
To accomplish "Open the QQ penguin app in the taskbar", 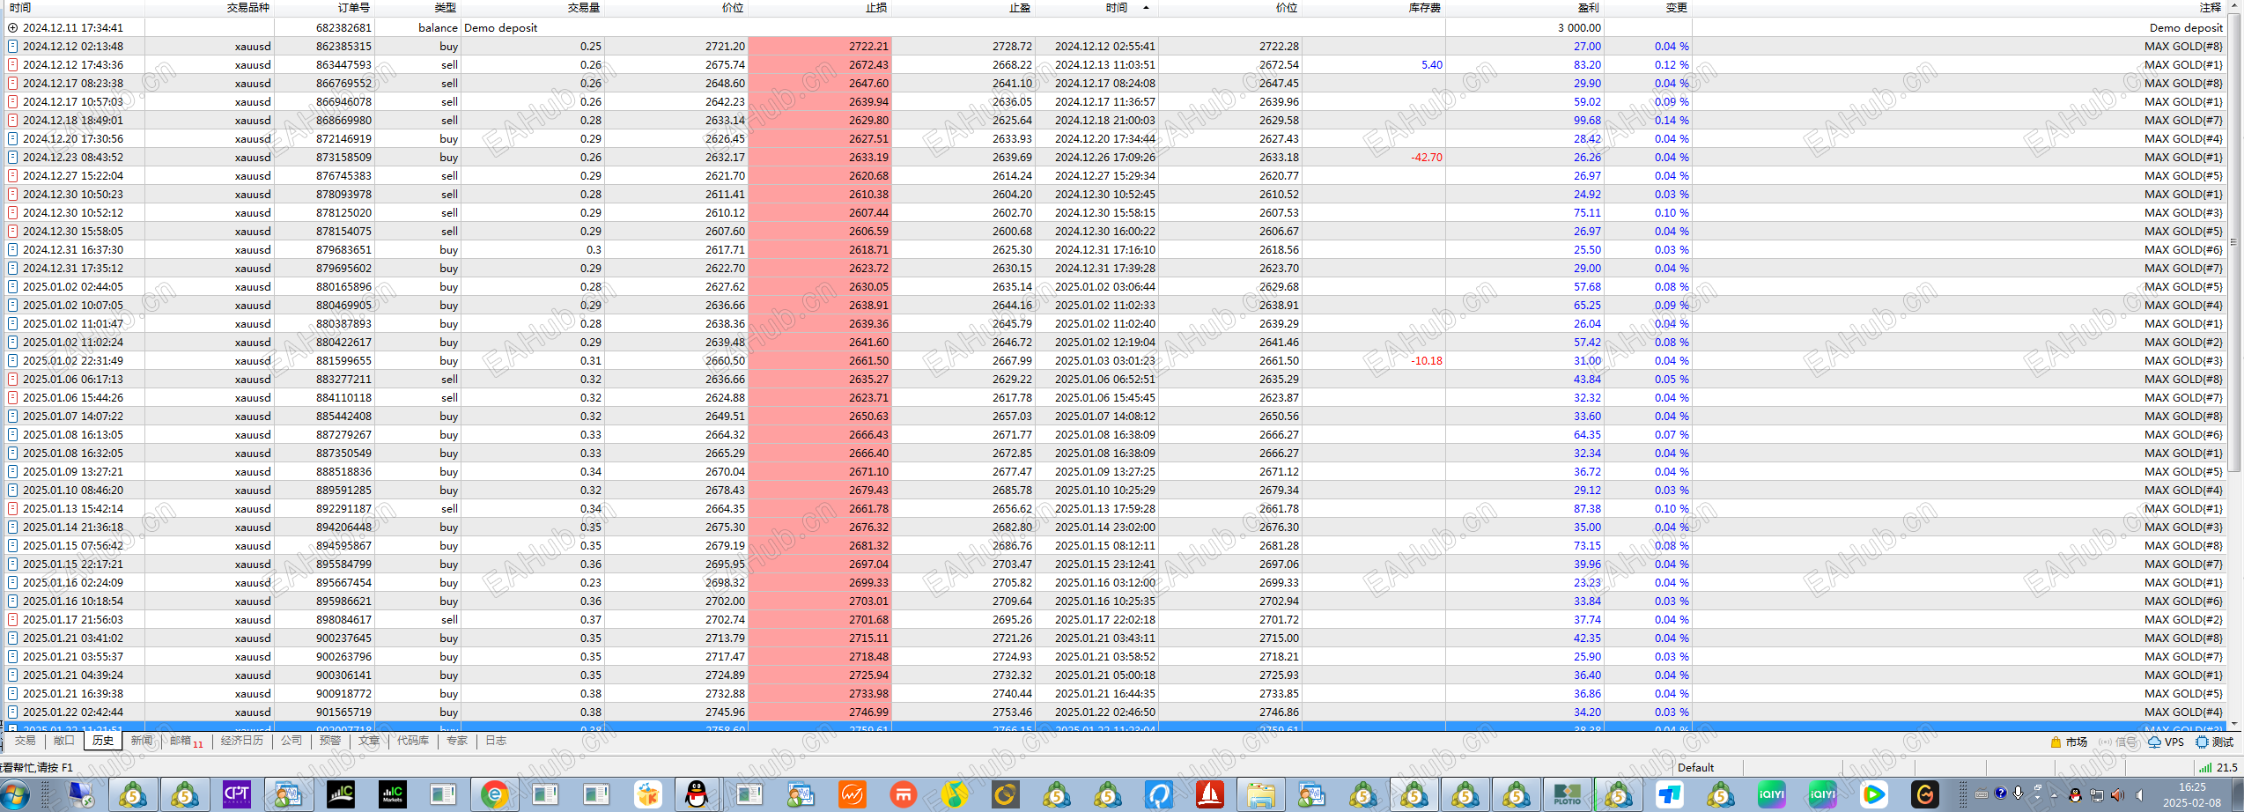I will point(698,794).
